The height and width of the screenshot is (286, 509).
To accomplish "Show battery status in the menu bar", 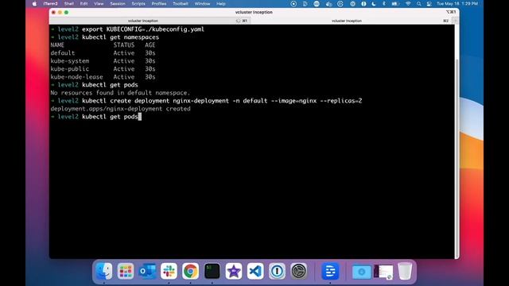I will pos(394,4).
